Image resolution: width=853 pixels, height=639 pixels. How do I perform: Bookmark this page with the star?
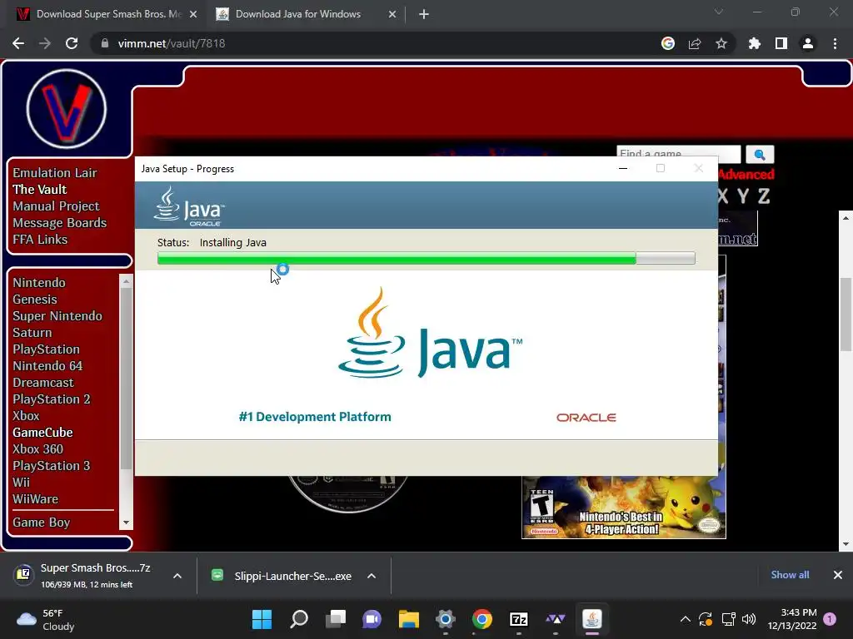coord(721,43)
